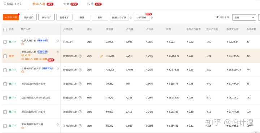Click the 暂停 status in 智能拉新人群 row
Viewport: 260px width, 133px height.
[12, 56]
